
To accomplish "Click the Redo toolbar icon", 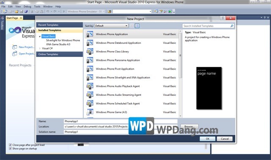I will pos(55,11).
